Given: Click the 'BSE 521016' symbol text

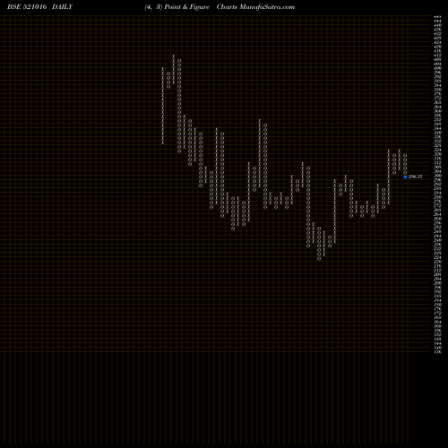Looking at the screenshot, I should (27, 7).
